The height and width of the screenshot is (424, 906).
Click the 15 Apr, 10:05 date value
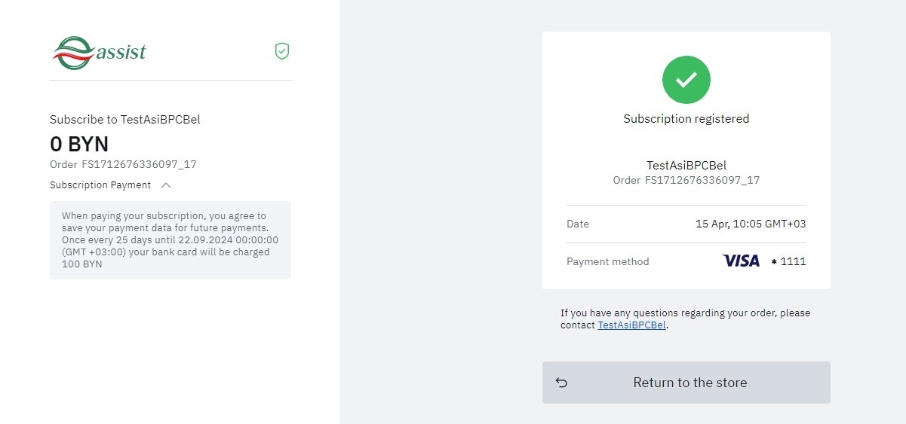[751, 224]
